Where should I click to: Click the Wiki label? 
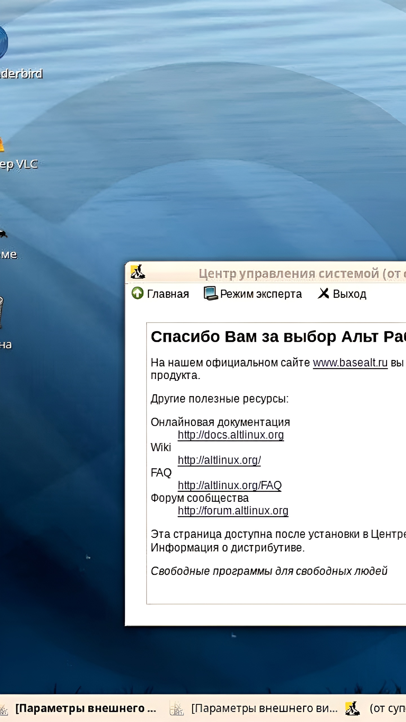pyautogui.click(x=161, y=448)
